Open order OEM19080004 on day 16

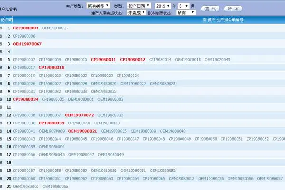coord(52,147)
